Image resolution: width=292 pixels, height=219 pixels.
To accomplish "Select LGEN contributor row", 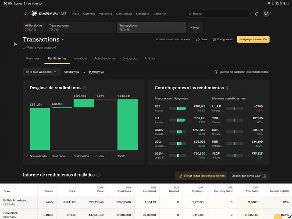I will point(180,155).
